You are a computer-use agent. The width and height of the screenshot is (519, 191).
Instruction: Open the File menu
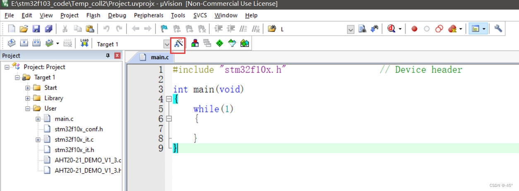click(x=9, y=15)
